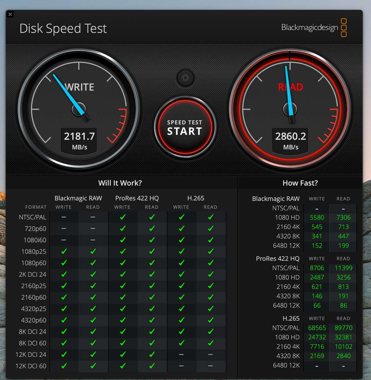Click ProRes 422 HQ write checkmark for NTSC/PAL
The width and height of the screenshot is (371, 380).
tap(123, 217)
